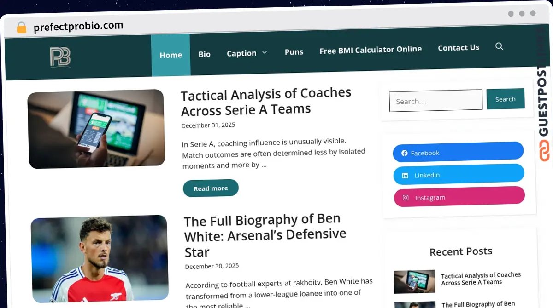Click the Search button in sidebar
Viewport: 553px width, 308px height.
506,99
